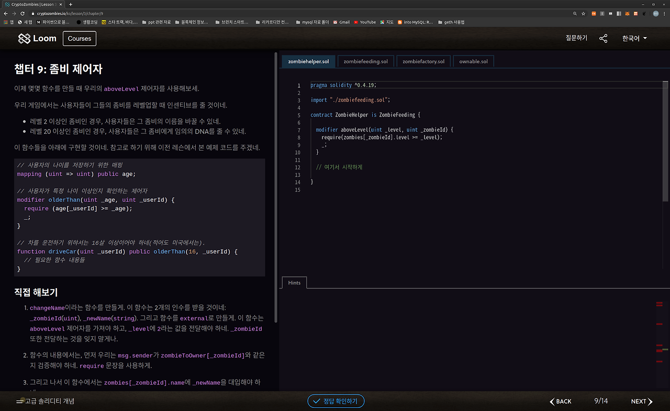Click the 정답 확인하기 button
The image size is (670, 411).
click(x=336, y=401)
